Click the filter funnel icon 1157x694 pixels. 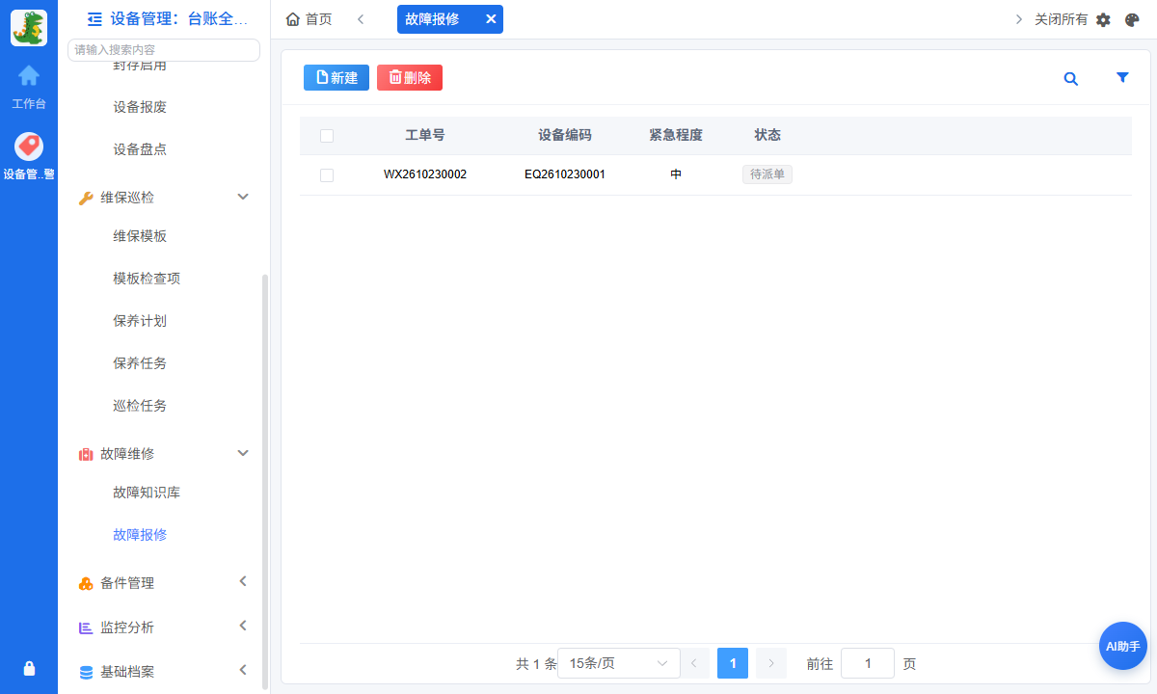1122,78
